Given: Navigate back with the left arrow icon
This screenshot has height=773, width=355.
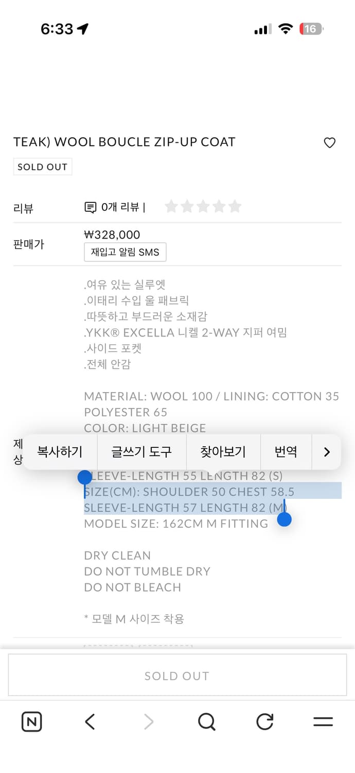Looking at the screenshot, I should click(x=90, y=721).
